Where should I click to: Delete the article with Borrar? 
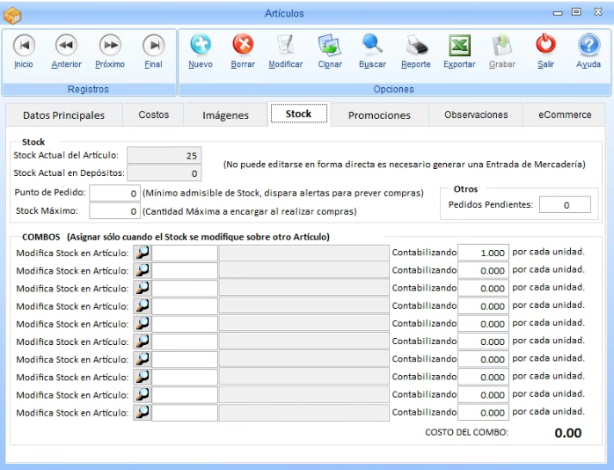point(243,51)
